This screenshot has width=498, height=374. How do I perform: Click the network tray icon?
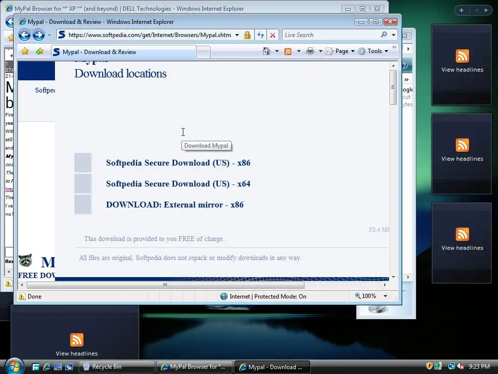(451, 366)
